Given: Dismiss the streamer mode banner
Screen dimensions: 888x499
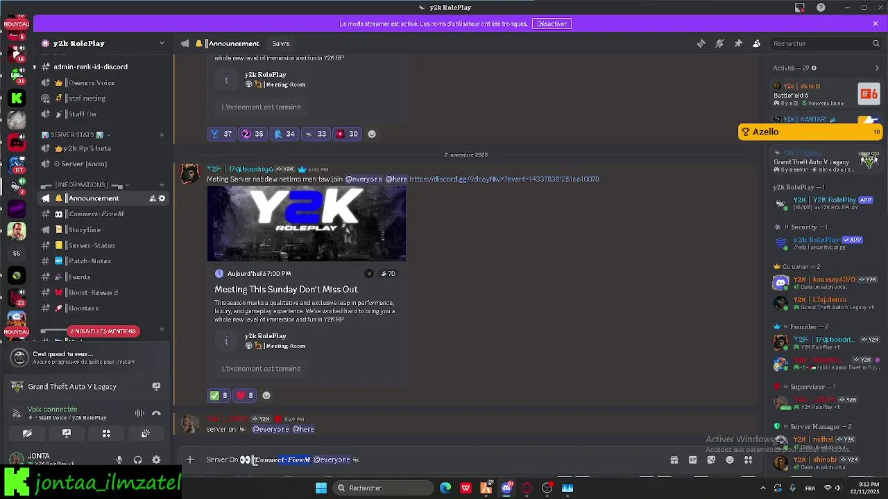Looking at the screenshot, I should tap(876, 24).
